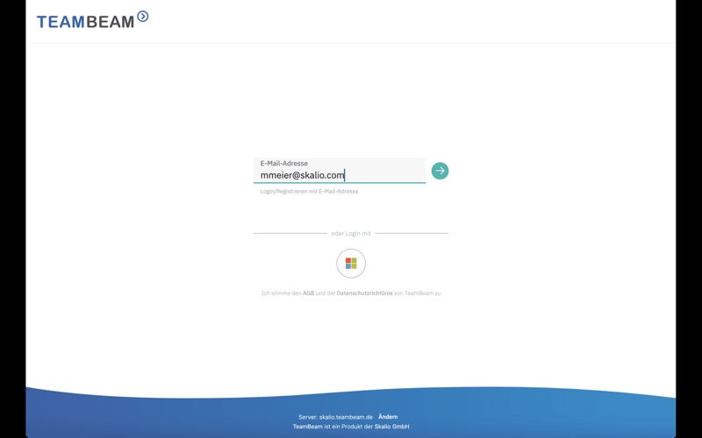Click the 'Server: skalio.teambeam.de' text
The image size is (702, 438).
[336, 417]
